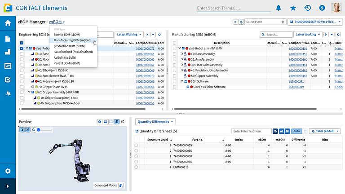
Task: Focus the Manufacturing BOM Search field
Action: coord(276,35)
